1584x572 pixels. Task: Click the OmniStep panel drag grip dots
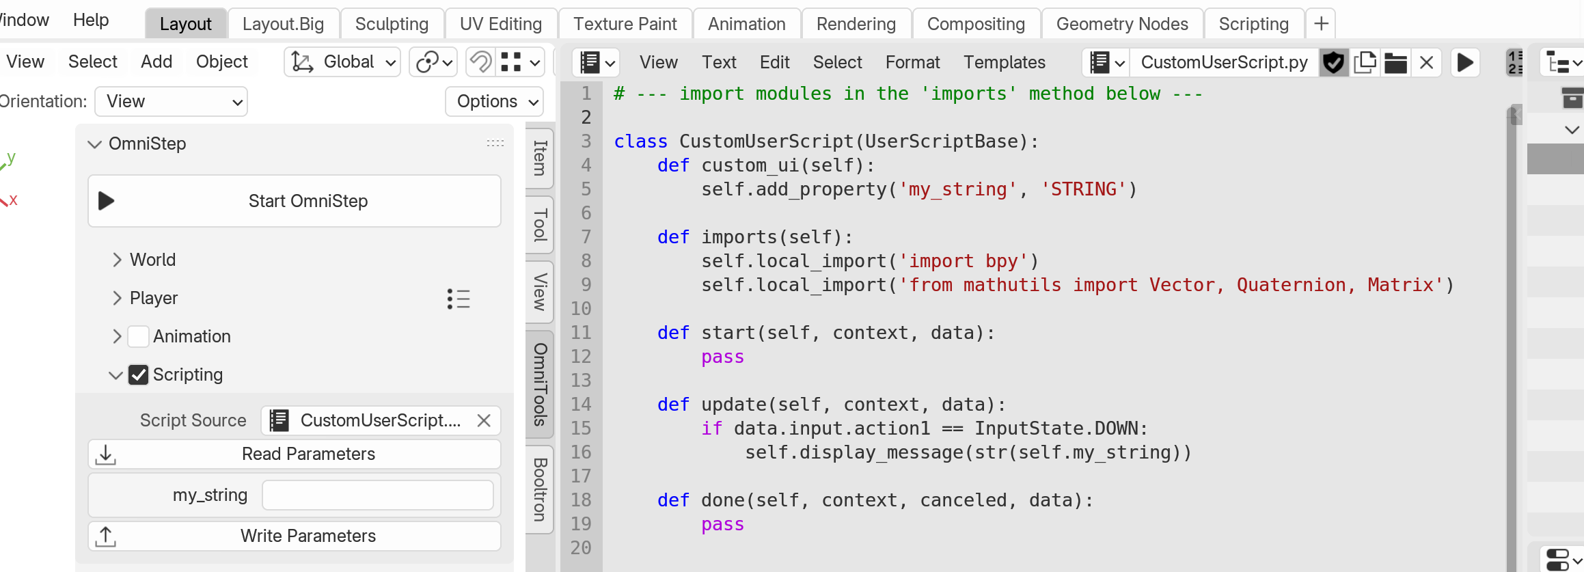(495, 144)
